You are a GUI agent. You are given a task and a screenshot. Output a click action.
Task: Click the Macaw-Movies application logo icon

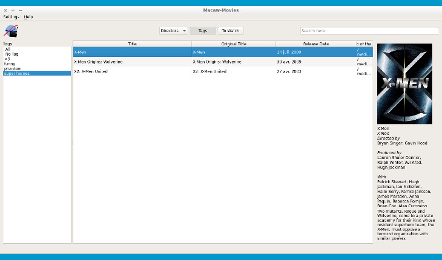pos(11,31)
